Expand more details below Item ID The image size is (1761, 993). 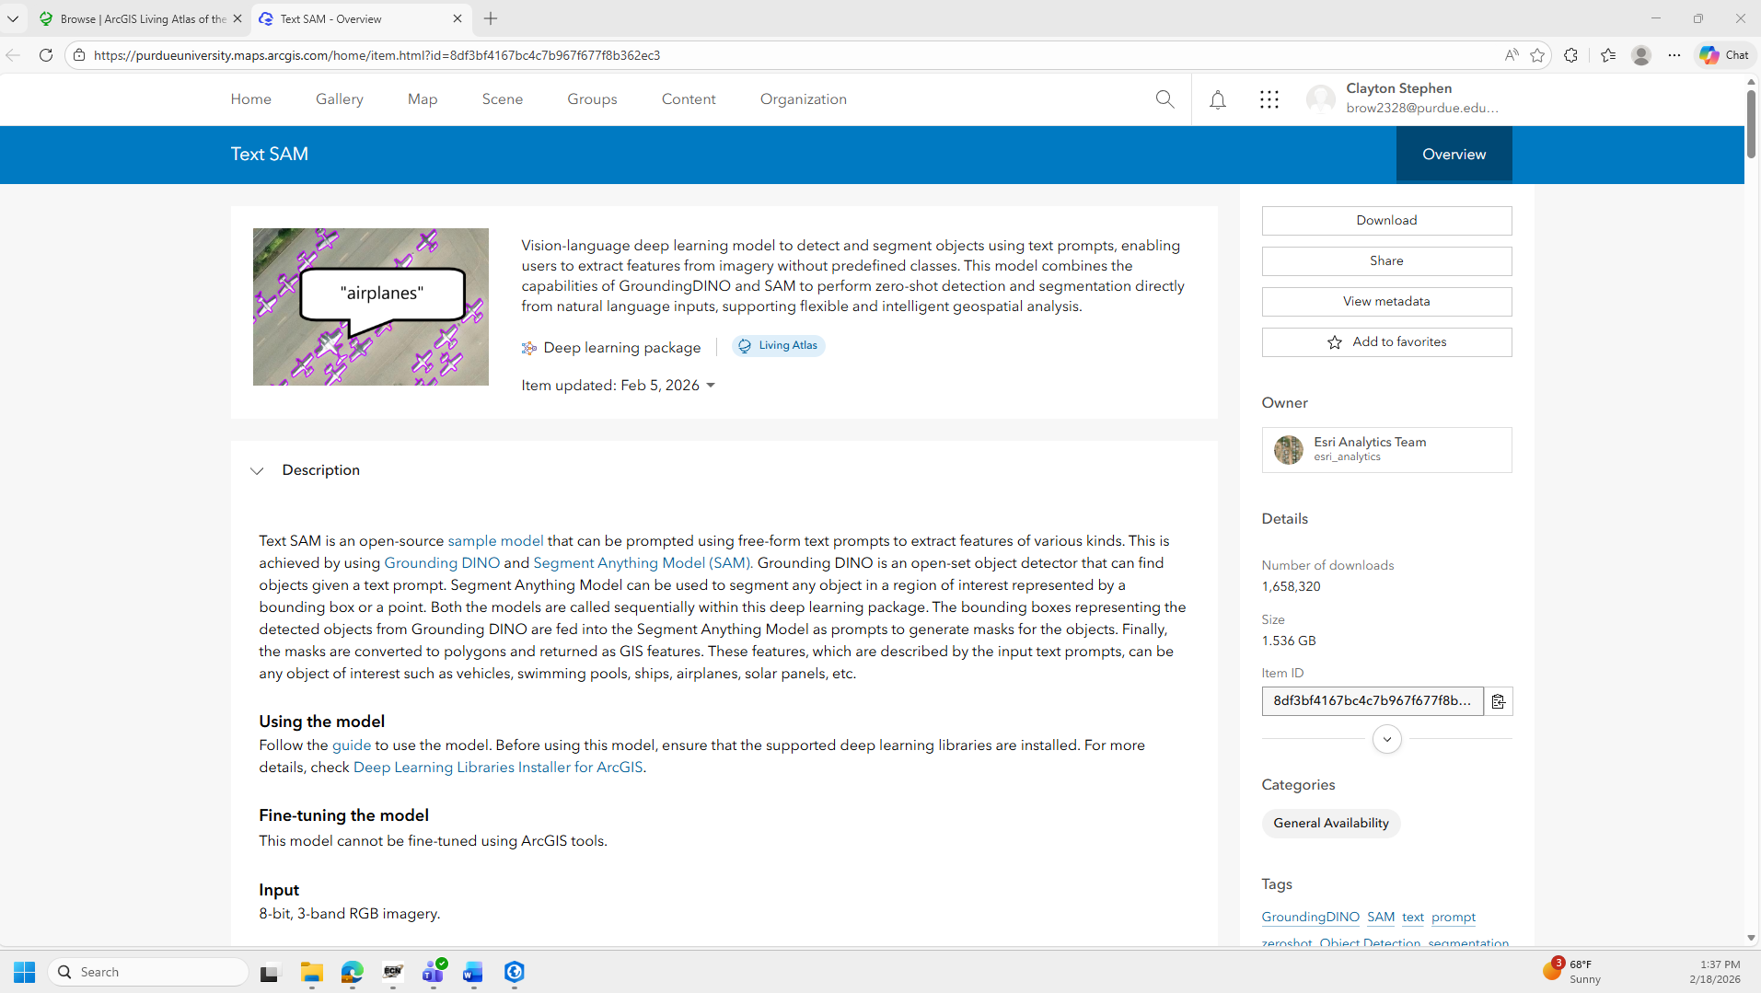pyautogui.click(x=1386, y=739)
